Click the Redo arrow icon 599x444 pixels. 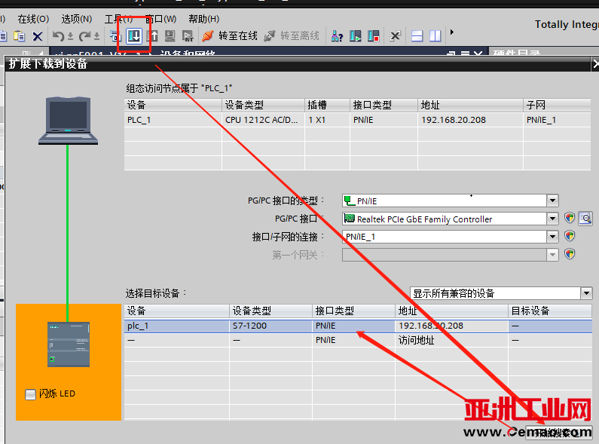(x=84, y=36)
